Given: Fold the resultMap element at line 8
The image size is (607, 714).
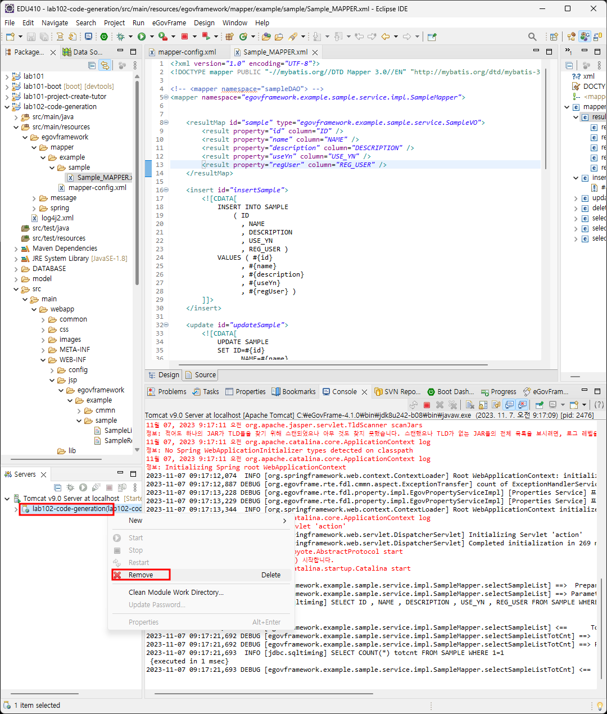Looking at the screenshot, I should coord(166,123).
